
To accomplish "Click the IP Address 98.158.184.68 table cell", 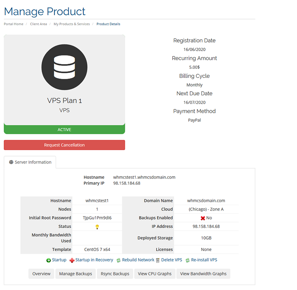I will pos(206,227).
